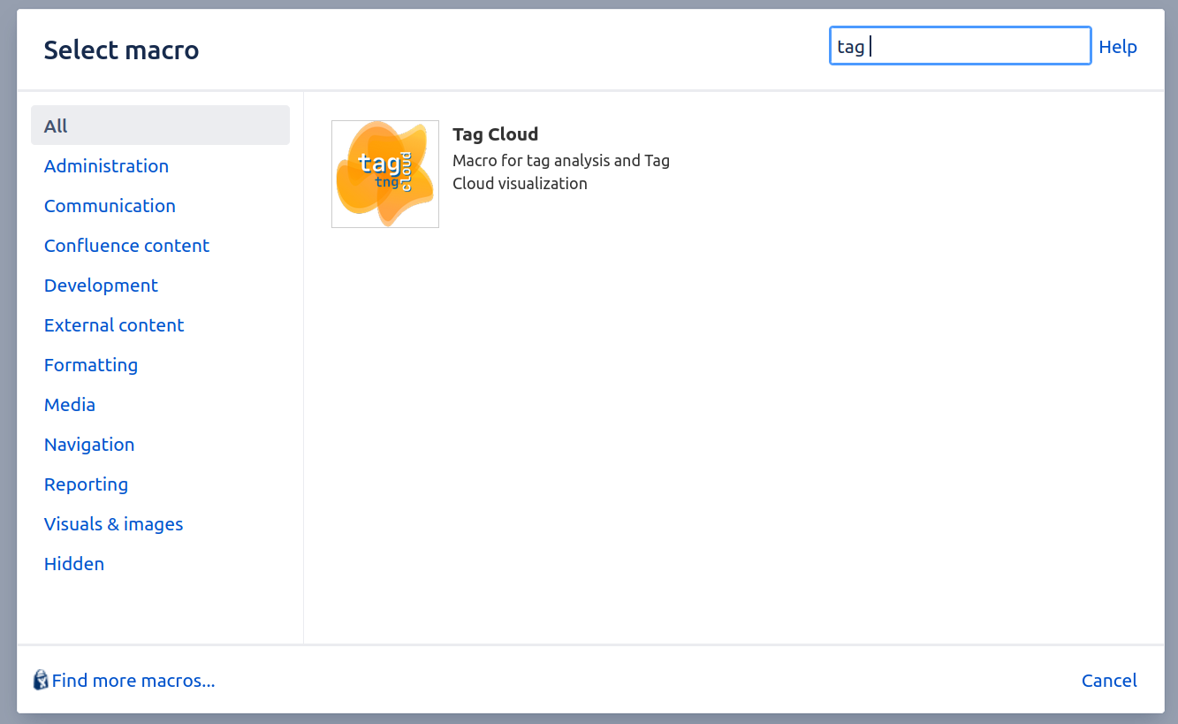
Task: Click Find more macros...
Action: (x=133, y=680)
